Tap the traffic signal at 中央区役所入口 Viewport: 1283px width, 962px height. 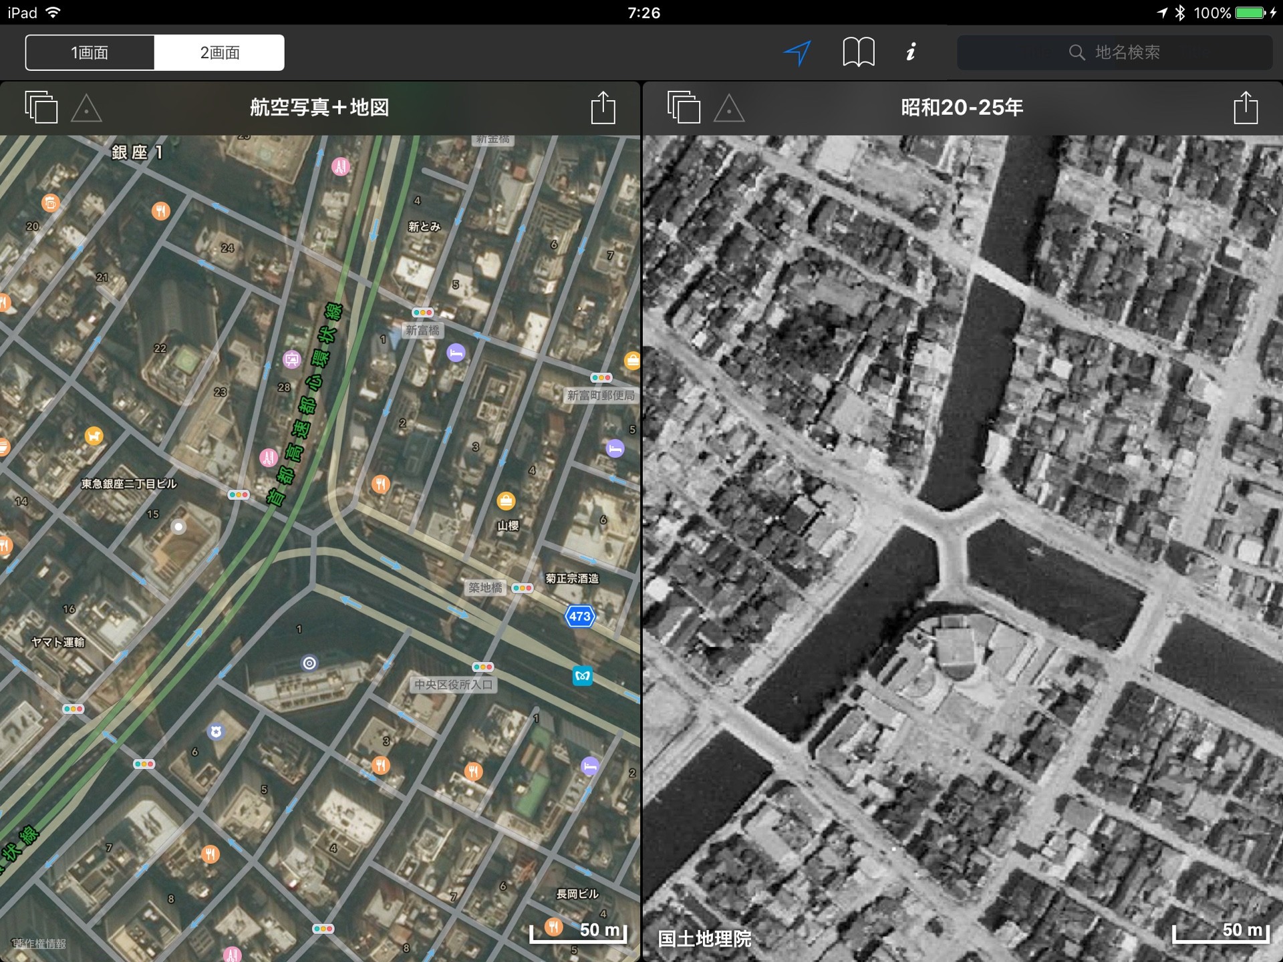pyautogui.click(x=482, y=667)
